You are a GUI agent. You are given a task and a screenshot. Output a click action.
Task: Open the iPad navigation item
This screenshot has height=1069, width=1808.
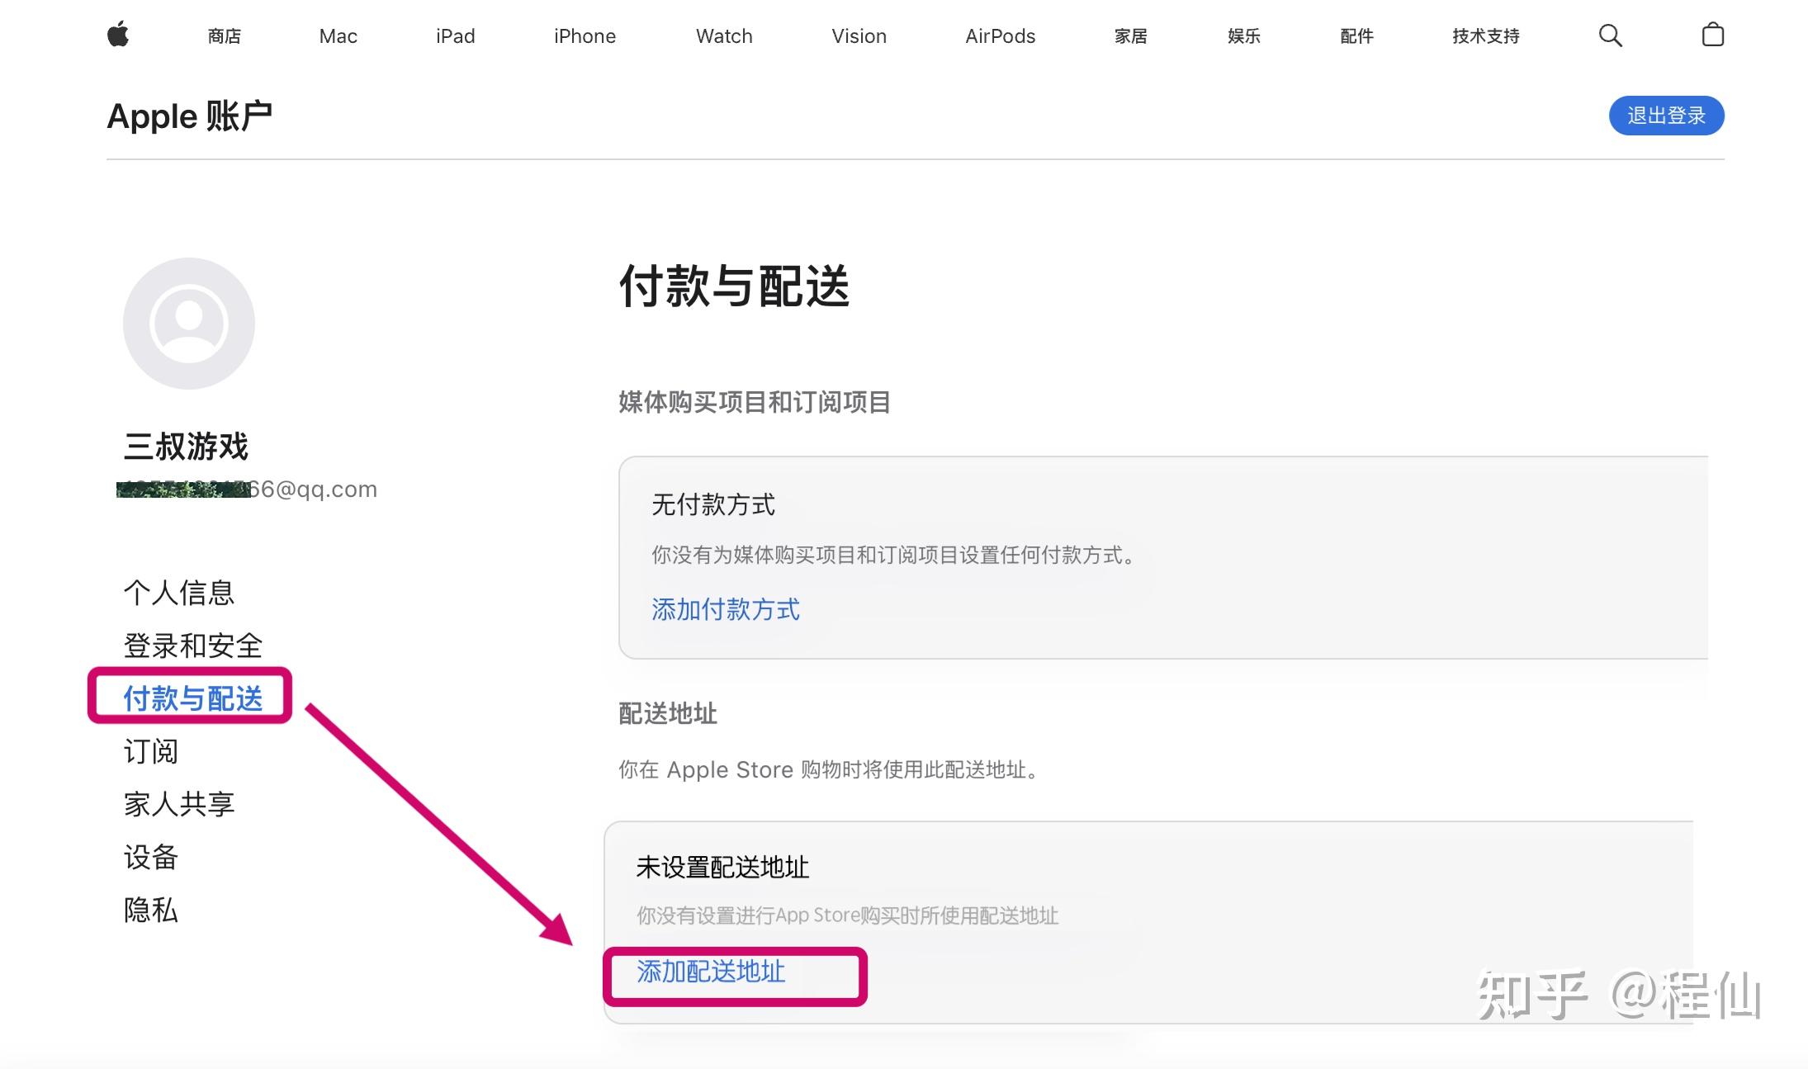(455, 36)
